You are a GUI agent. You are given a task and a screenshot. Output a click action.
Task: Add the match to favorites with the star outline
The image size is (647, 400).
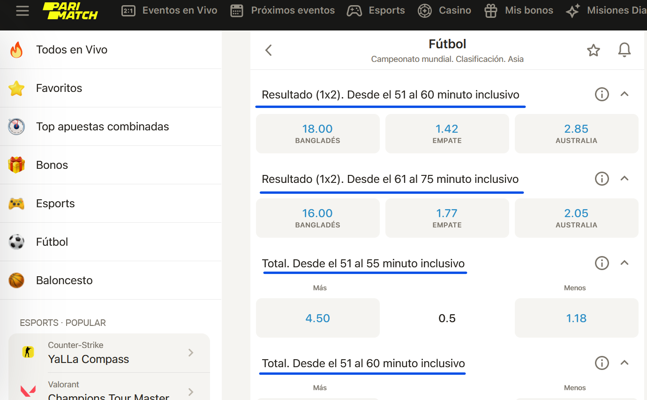(x=594, y=50)
